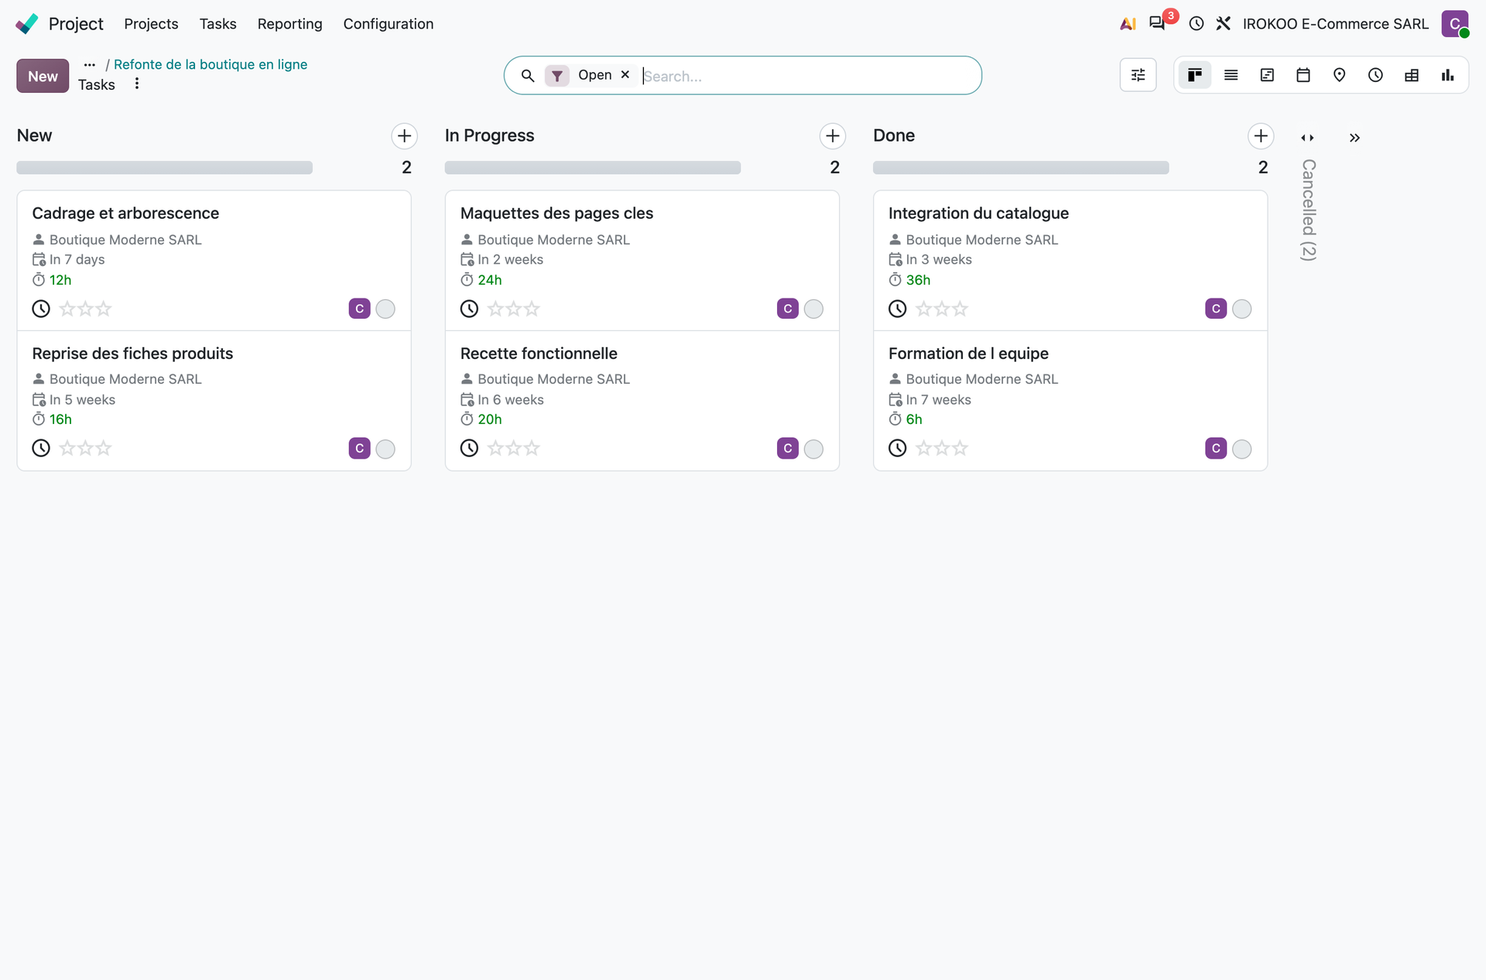Open the Recette fonctionnelle task card
This screenshot has width=1486, height=980.
tap(642, 401)
